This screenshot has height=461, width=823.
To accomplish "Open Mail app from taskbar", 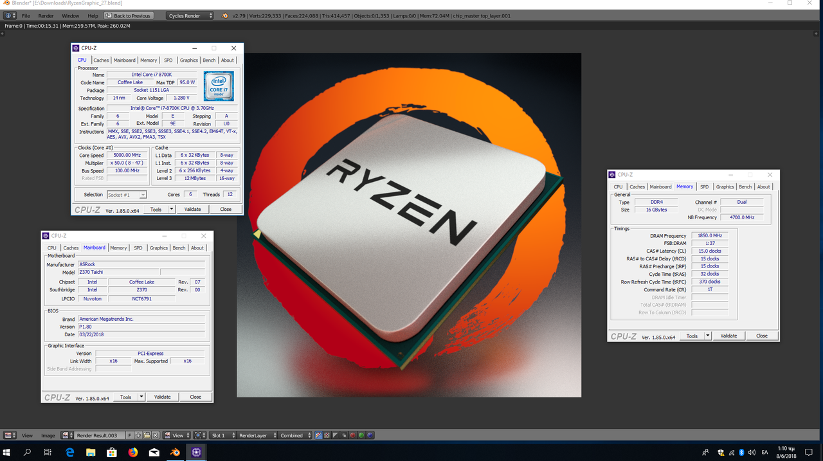I will coord(154,453).
